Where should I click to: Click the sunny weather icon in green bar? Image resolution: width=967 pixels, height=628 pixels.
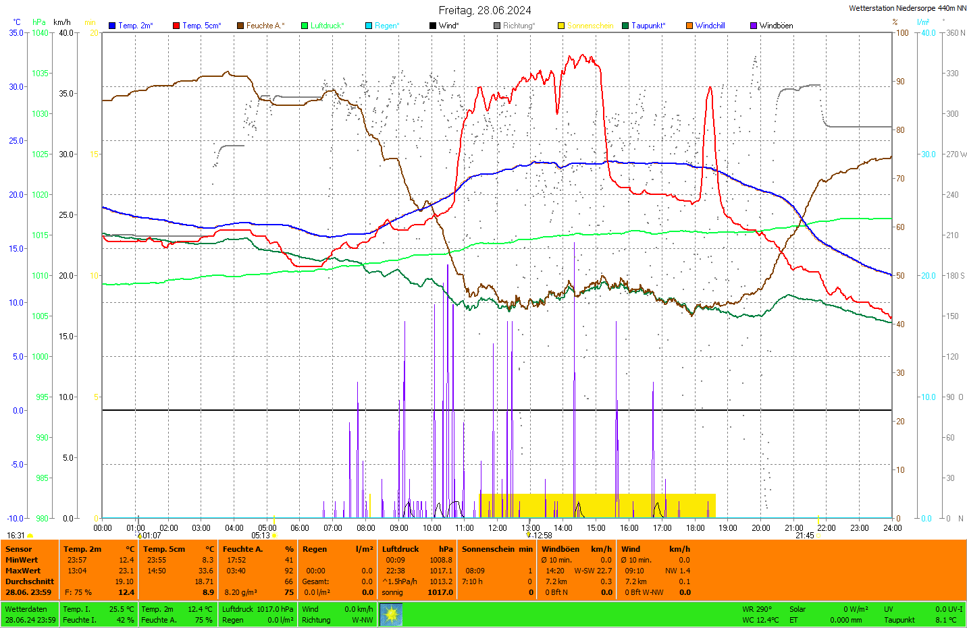tap(391, 615)
